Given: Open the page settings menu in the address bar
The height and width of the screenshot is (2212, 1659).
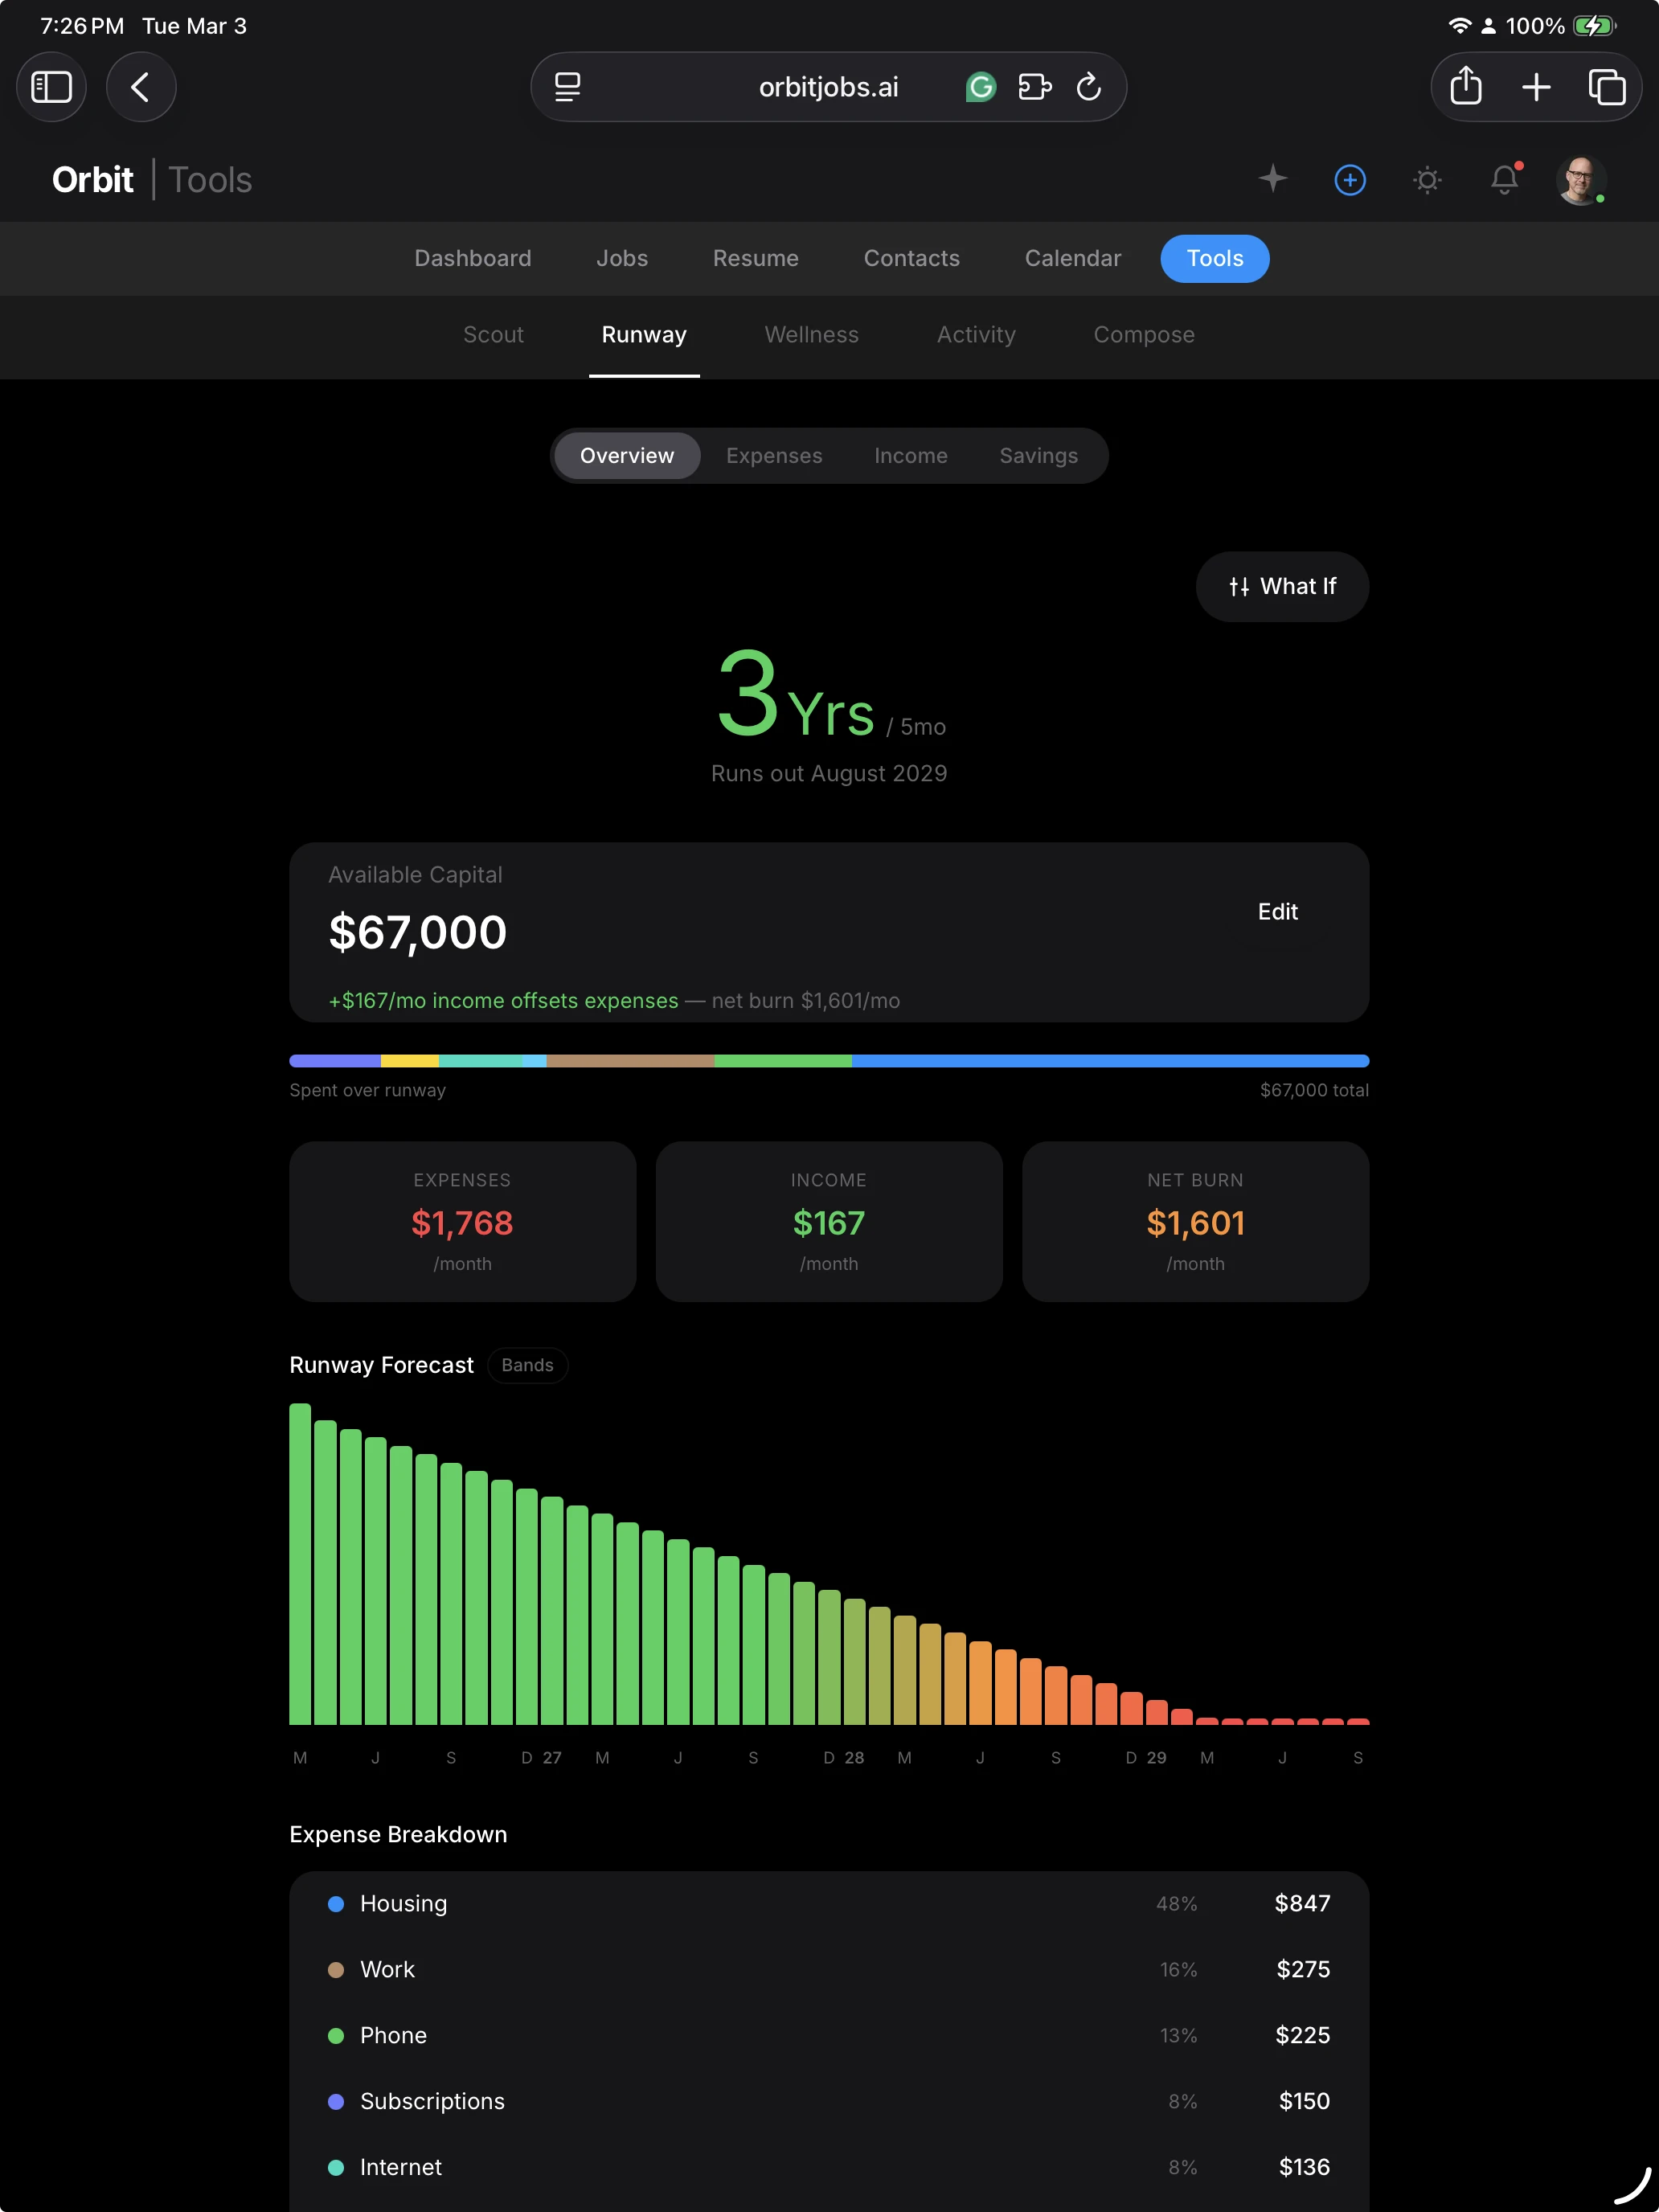Looking at the screenshot, I should click(x=567, y=87).
